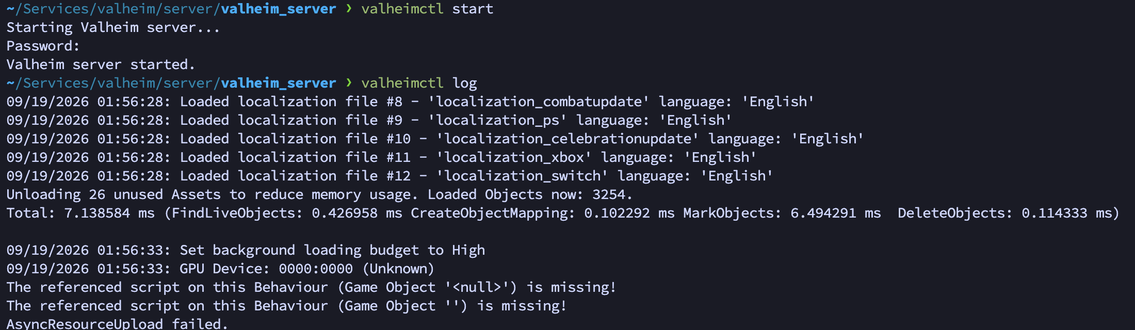
Task: Click 'localization_ps' file name in log
Action: (x=497, y=120)
